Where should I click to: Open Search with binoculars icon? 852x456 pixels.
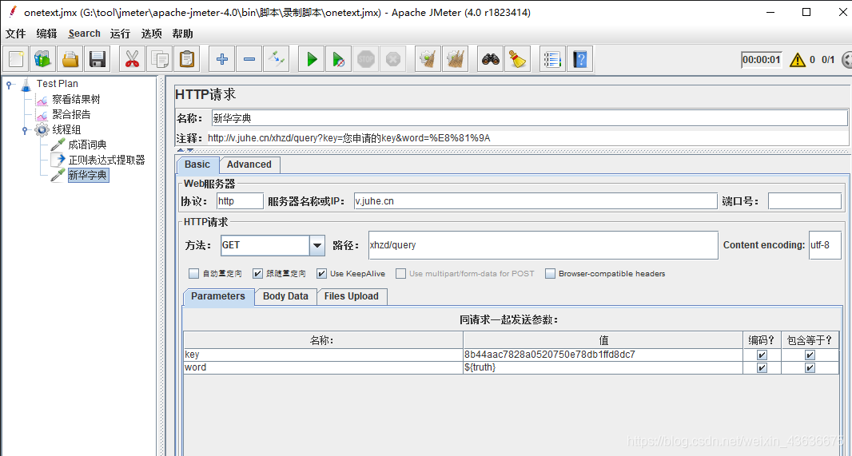490,58
